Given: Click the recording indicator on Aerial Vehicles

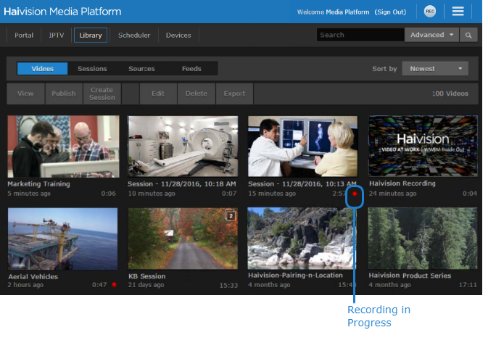Looking at the screenshot, I should (114, 285).
